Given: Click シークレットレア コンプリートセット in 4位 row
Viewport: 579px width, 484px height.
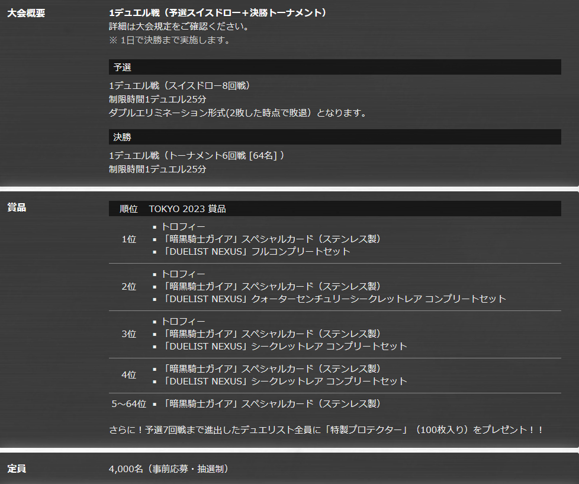Looking at the screenshot, I should 284,382.
